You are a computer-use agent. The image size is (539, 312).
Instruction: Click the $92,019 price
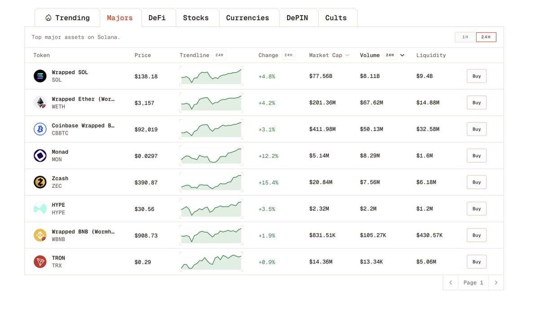(146, 130)
